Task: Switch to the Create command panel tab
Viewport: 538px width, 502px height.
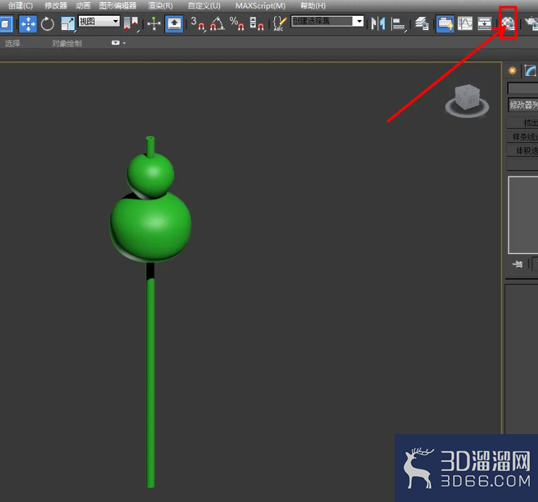Action: [512, 71]
